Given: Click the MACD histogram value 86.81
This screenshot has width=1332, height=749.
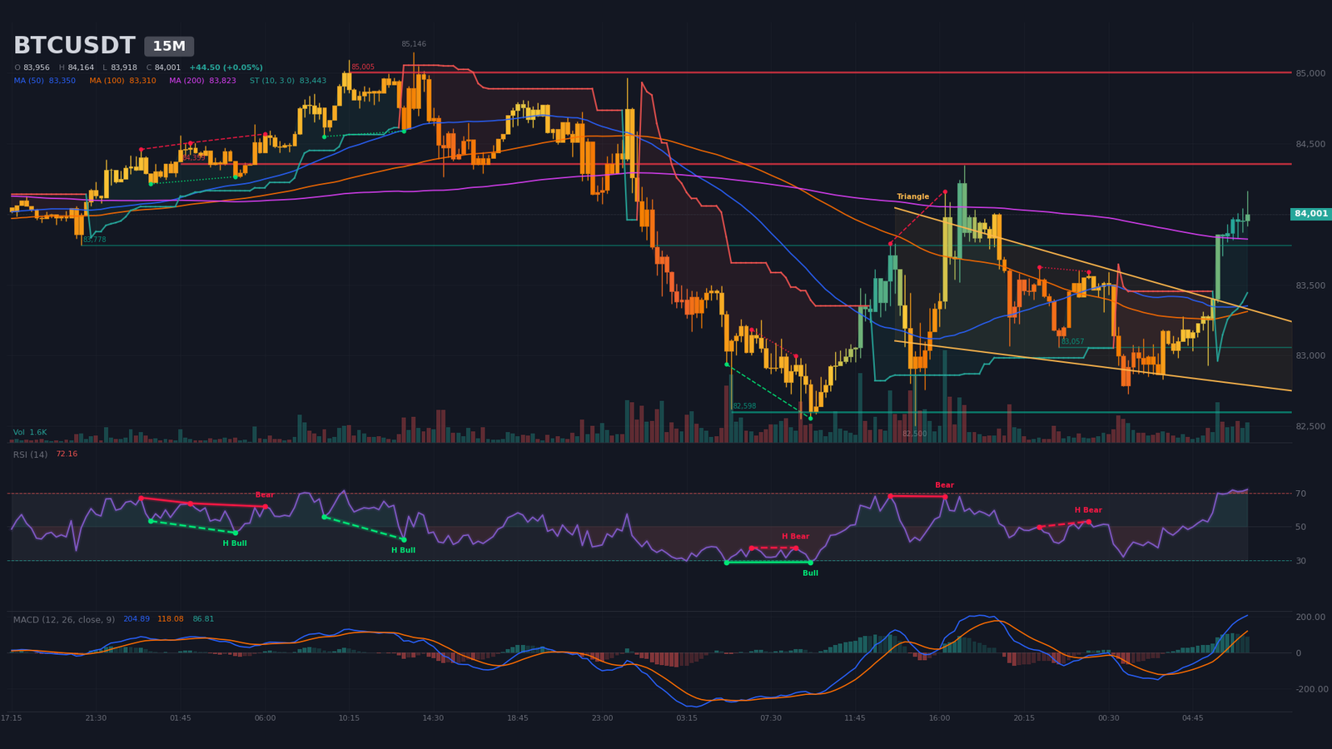Looking at the screenshot, I should point(203,619).
